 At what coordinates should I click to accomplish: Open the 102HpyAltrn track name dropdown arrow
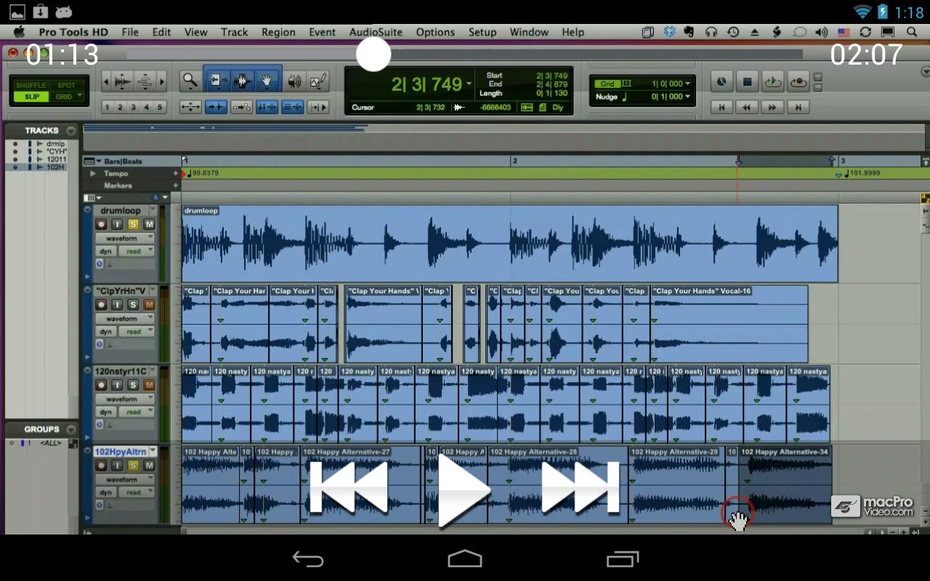click(x=152, y=452)
